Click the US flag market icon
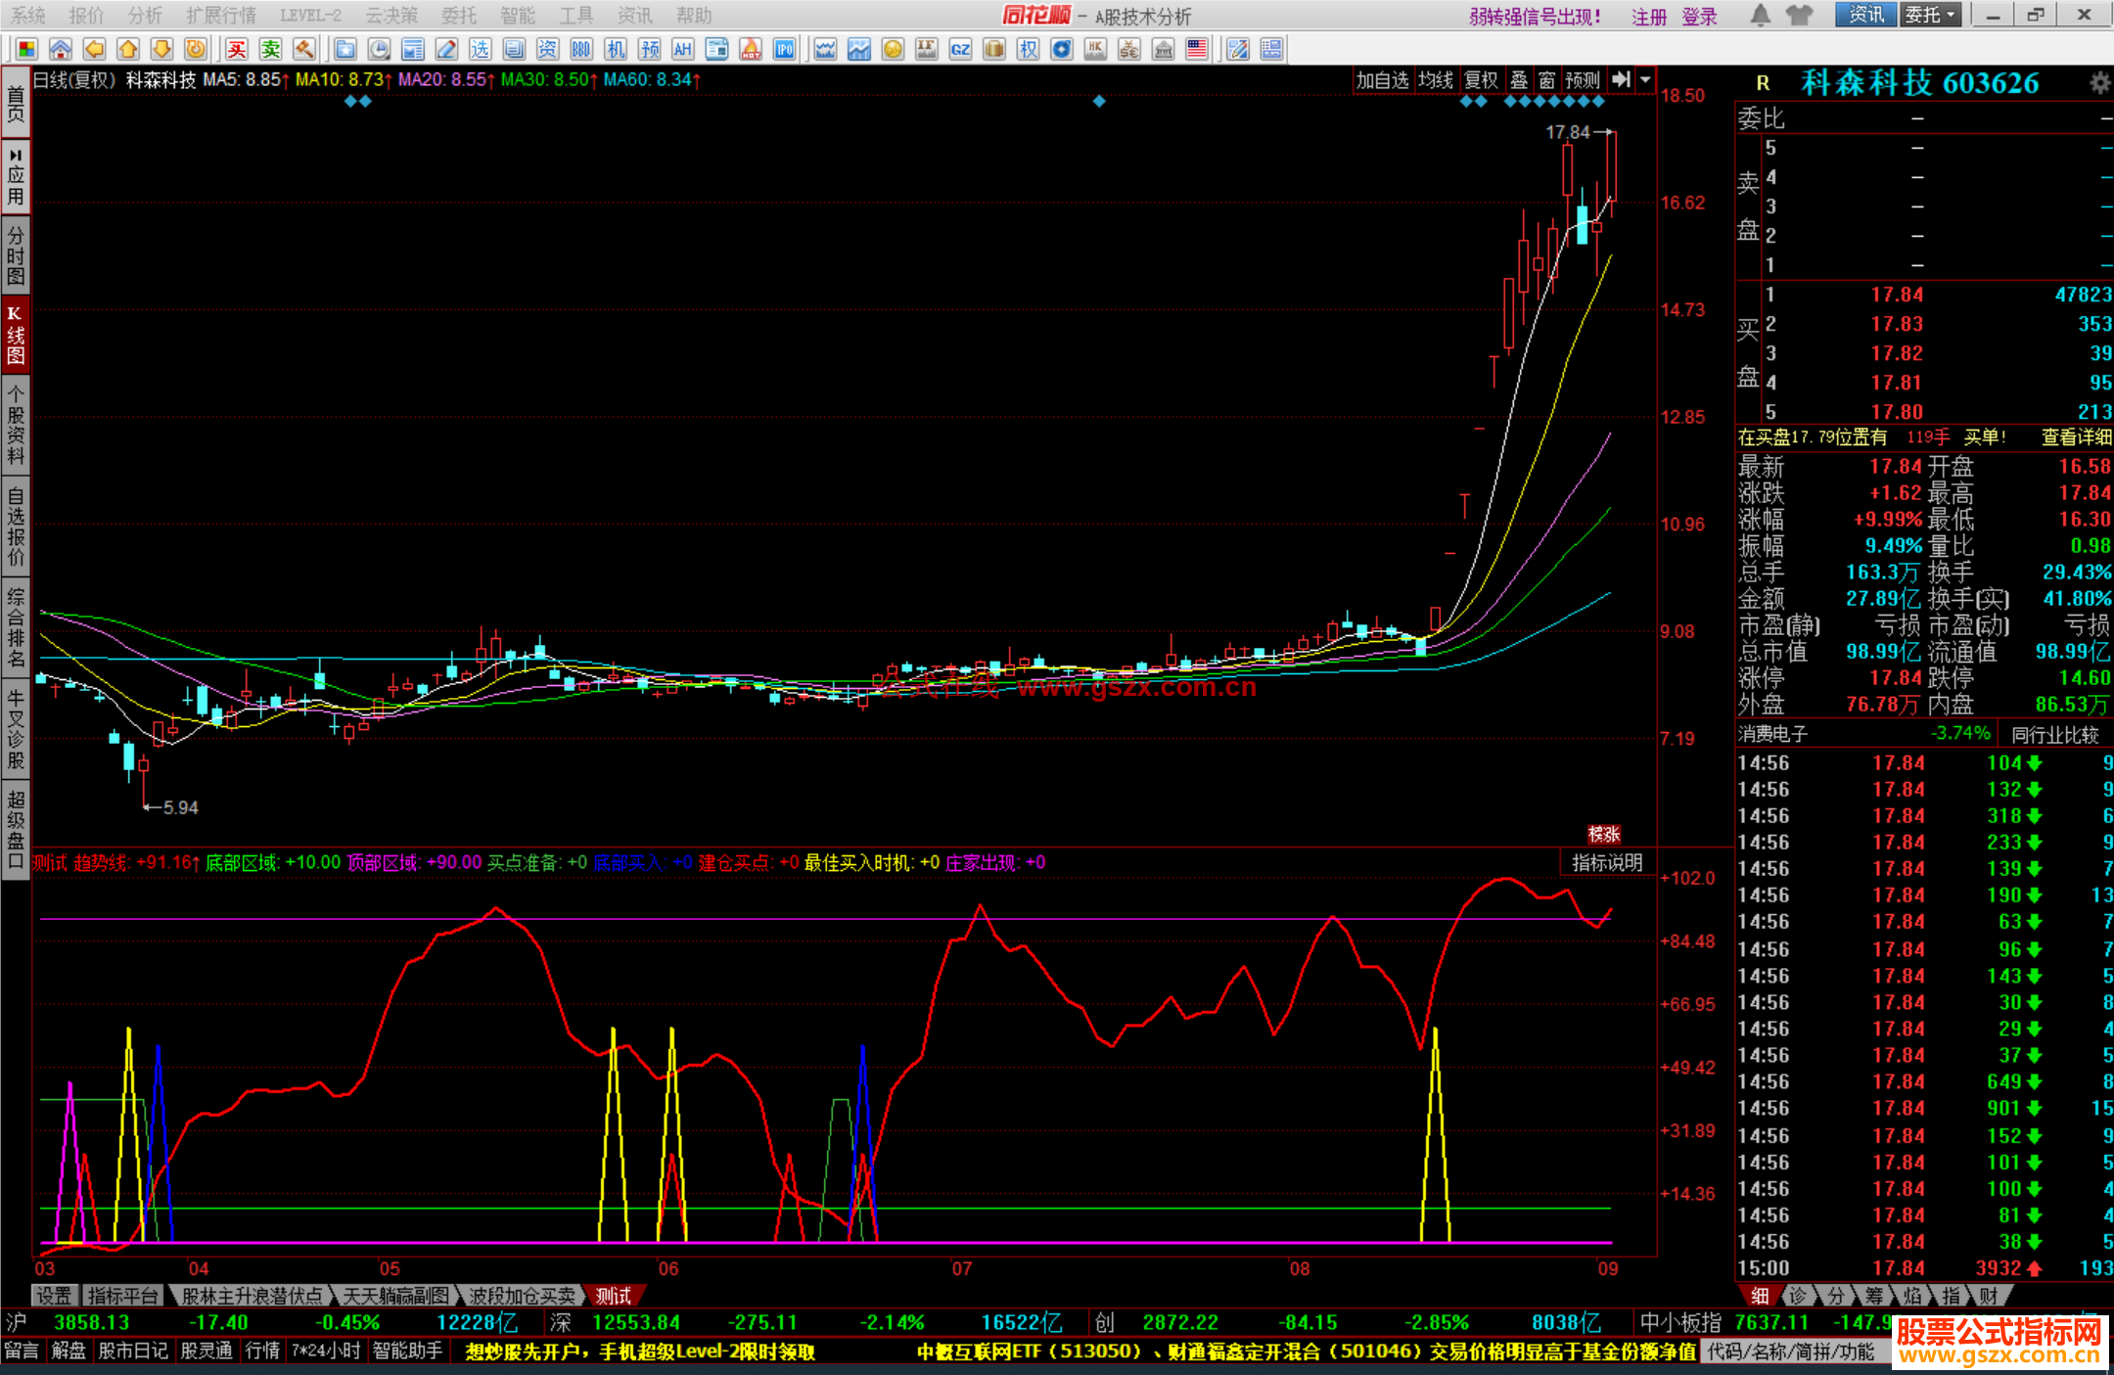The width and height of the screenshot is (2114, 1375). 1197,49
